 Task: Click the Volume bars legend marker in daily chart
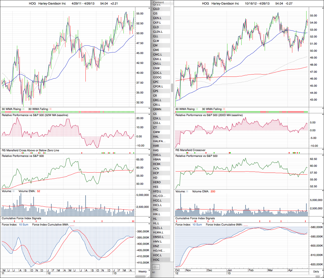[x=187, y=192]
